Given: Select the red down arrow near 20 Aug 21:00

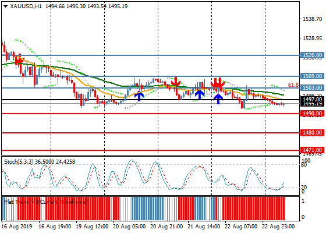Looking at the screenshot, I should pos(176,82).
